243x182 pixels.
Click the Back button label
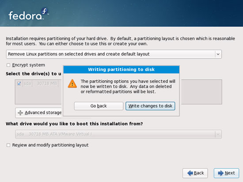[199, 173]
